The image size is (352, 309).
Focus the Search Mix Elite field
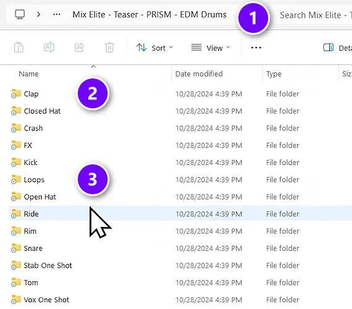[x=316, y=15]
